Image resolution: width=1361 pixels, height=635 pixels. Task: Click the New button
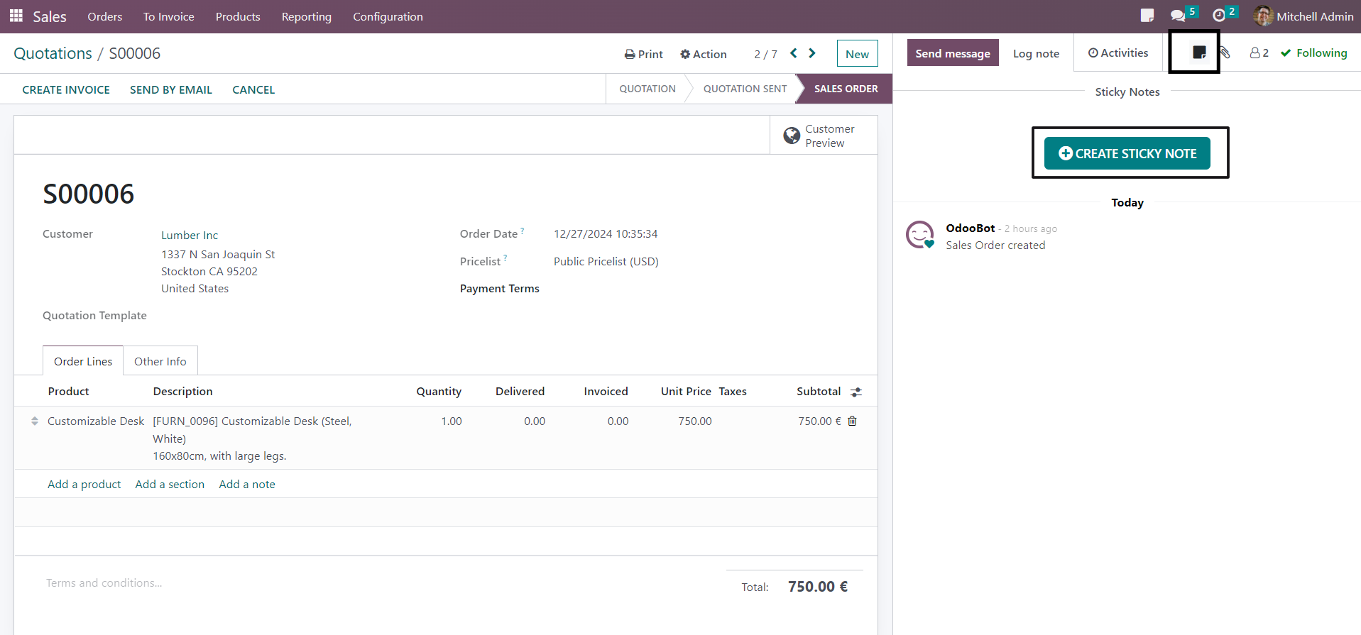point(857,54)
